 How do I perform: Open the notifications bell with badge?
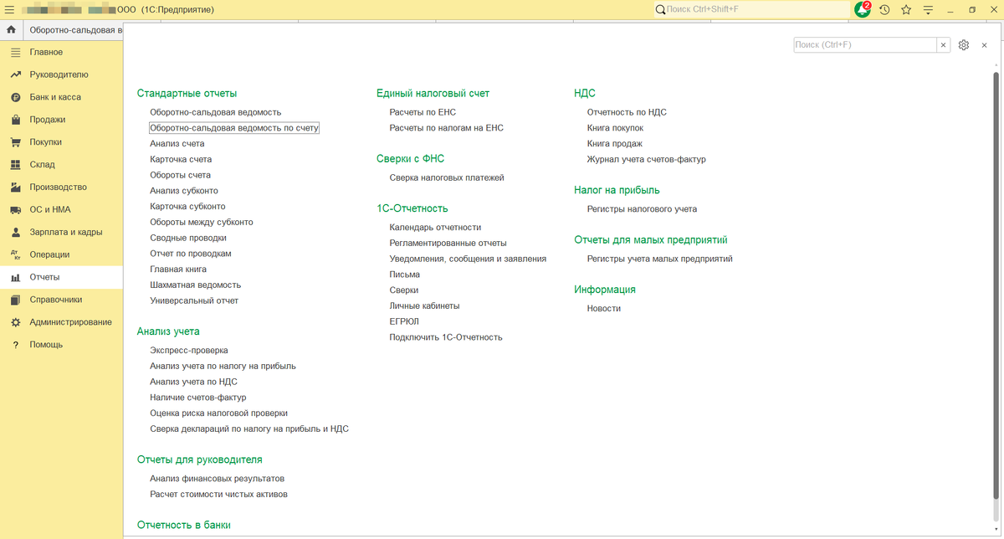[x=863, y=9]
